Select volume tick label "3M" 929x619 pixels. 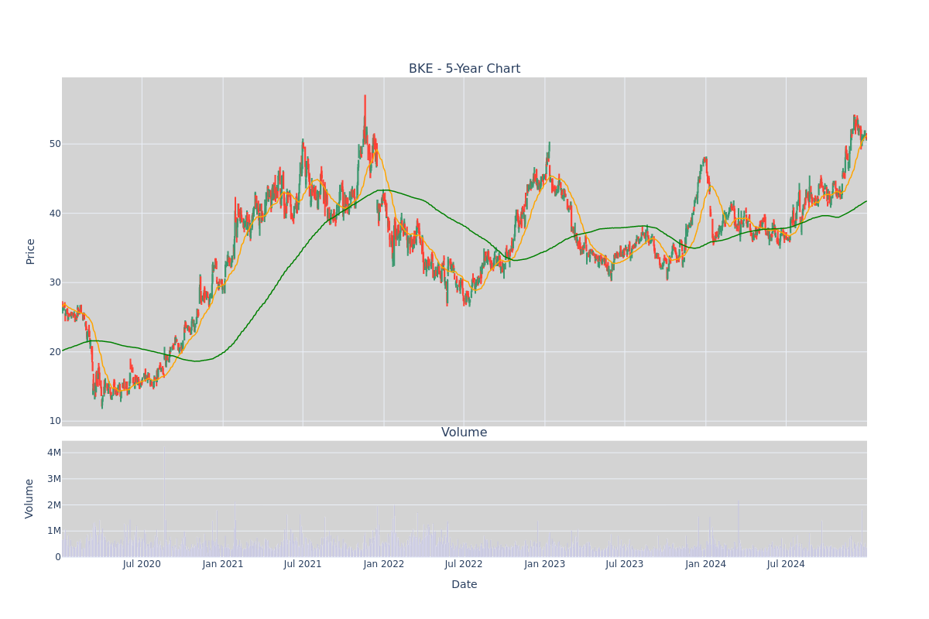tap(54, 479)
